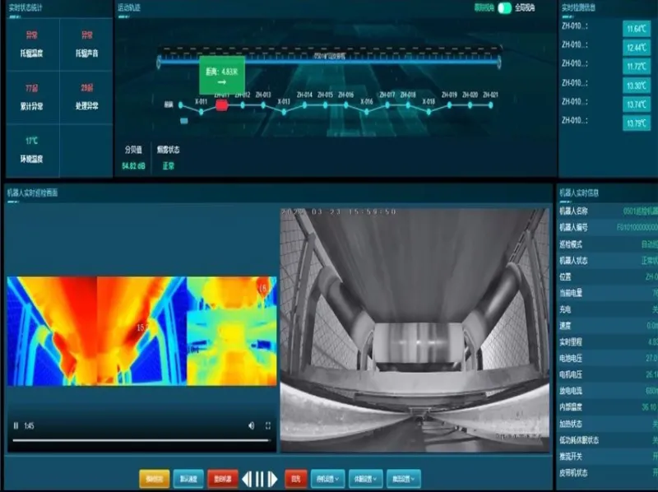Screen dimensions: 658x492
Task: Move robot forward with right arrow
Action: [x=273, y=479]
